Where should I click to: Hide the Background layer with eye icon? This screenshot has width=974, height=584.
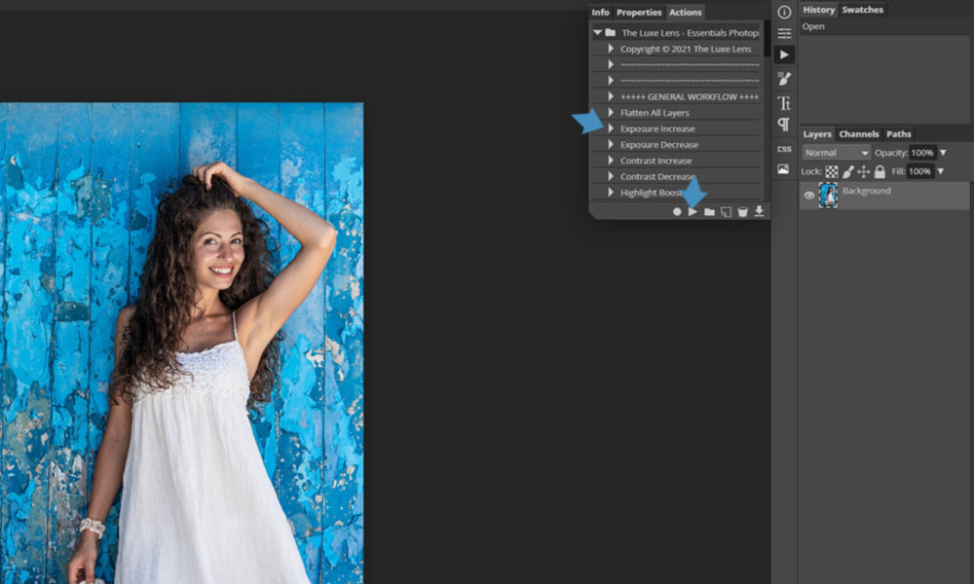[808, 196]
